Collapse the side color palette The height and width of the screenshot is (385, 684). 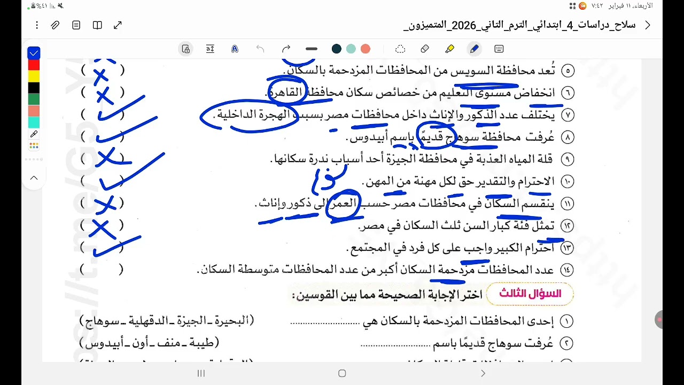[34, 178]
